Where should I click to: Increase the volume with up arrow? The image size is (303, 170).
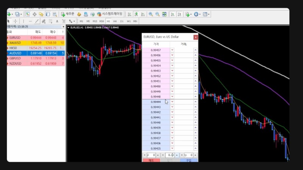click(x=176, y=155)
